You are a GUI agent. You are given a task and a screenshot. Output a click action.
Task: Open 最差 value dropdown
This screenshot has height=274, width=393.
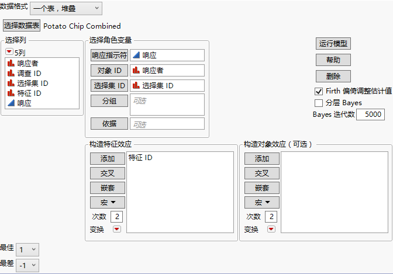click(27, 265)
